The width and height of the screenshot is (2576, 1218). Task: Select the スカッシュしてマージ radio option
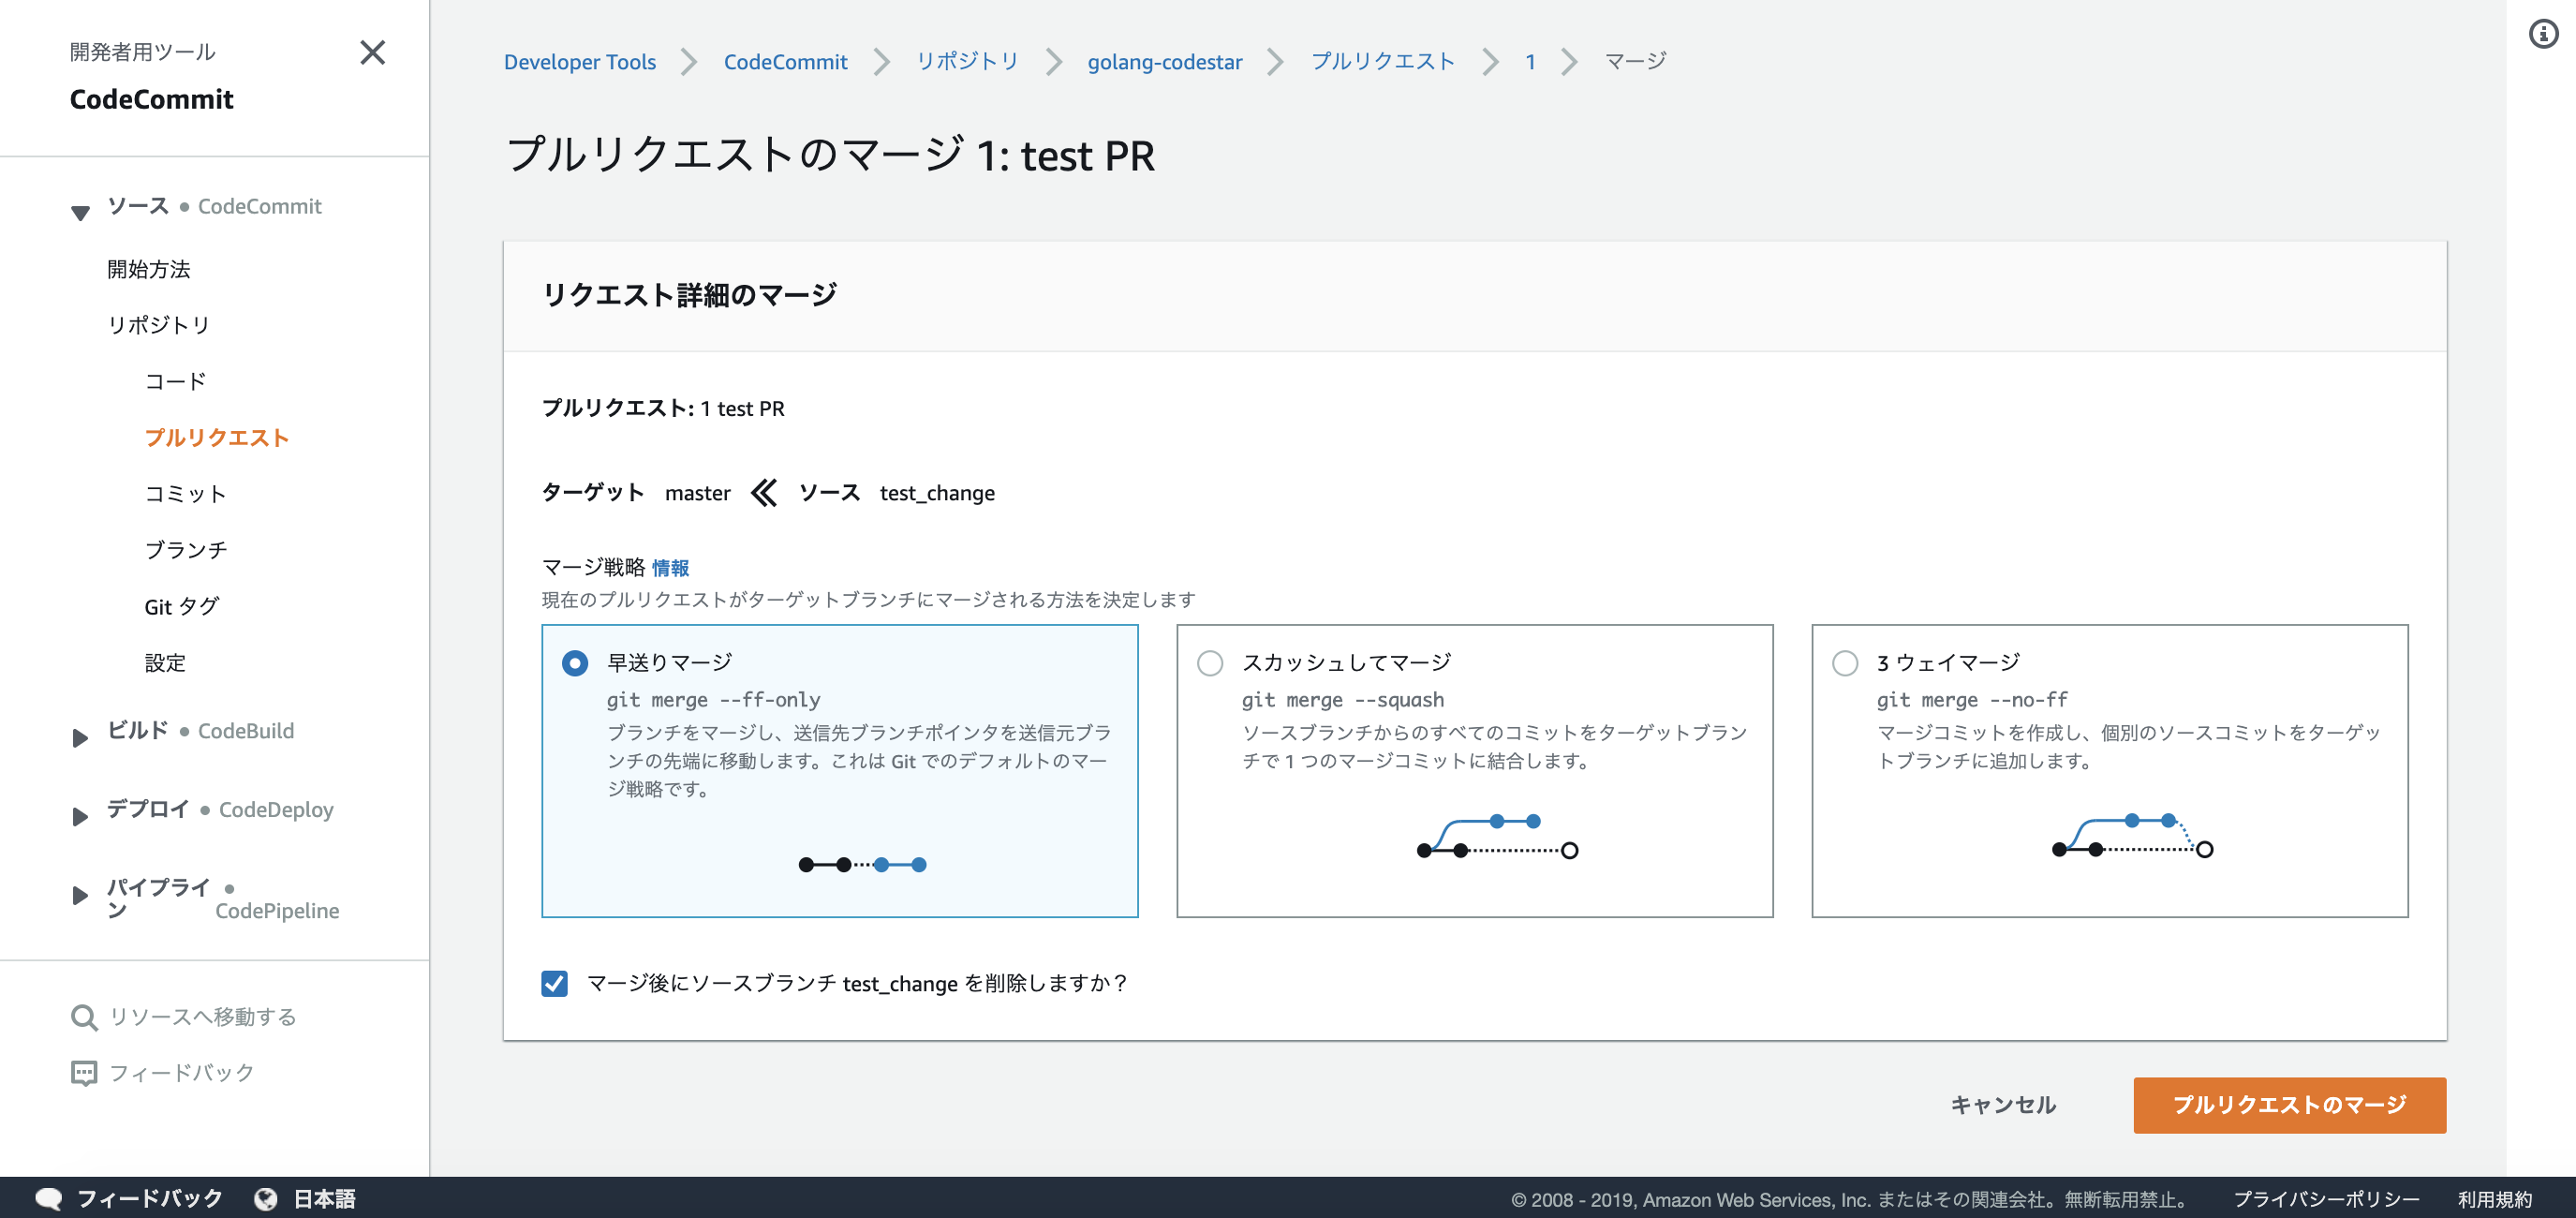tap(1209, 663)
